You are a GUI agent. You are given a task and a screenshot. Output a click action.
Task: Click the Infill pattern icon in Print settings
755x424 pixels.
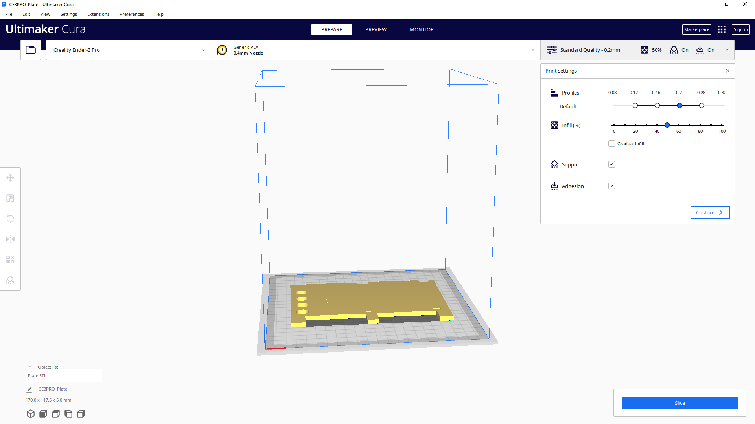point(554,125)
